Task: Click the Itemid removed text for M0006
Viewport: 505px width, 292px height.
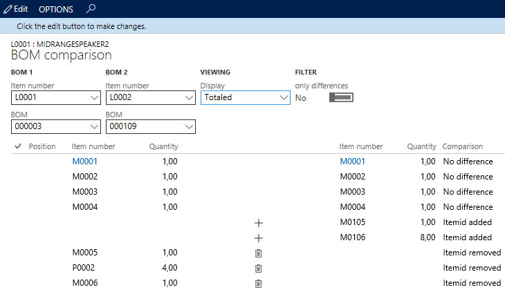Action: coord(472,283)
